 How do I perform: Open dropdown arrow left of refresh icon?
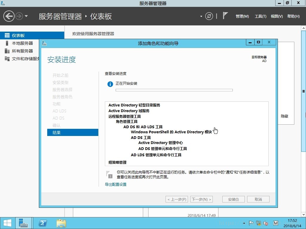pyautogui.click(x=201, y=16)
